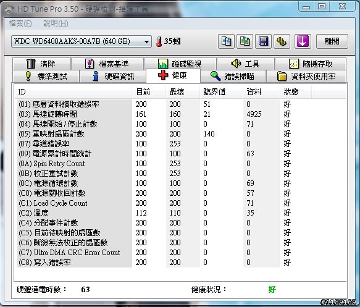Select the 健康 health tab
Viewport: 360px width, 307px height.
pyautogui.click(x=173, y=75)
